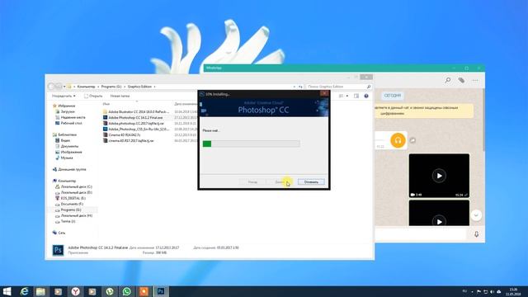Click the Explorer help question-mark icon
The height and width of the screenshot is (297, 528).
click(366, 96)
